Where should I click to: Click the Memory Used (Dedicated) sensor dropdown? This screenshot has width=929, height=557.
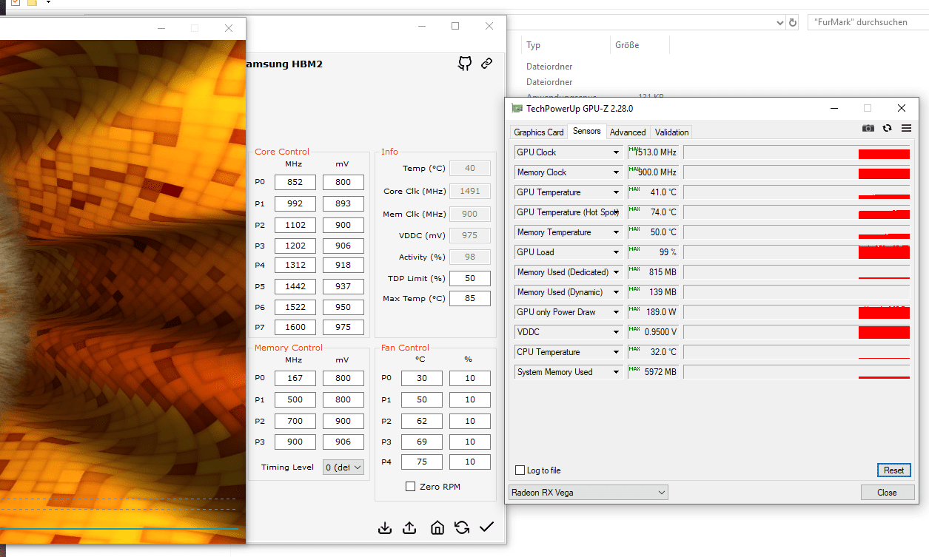(616, 272)
